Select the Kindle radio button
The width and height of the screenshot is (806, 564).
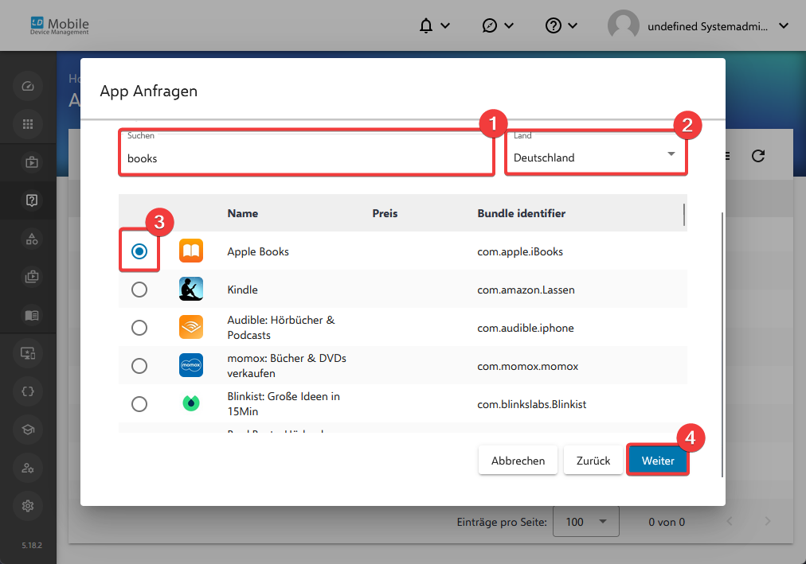point(139,290)
